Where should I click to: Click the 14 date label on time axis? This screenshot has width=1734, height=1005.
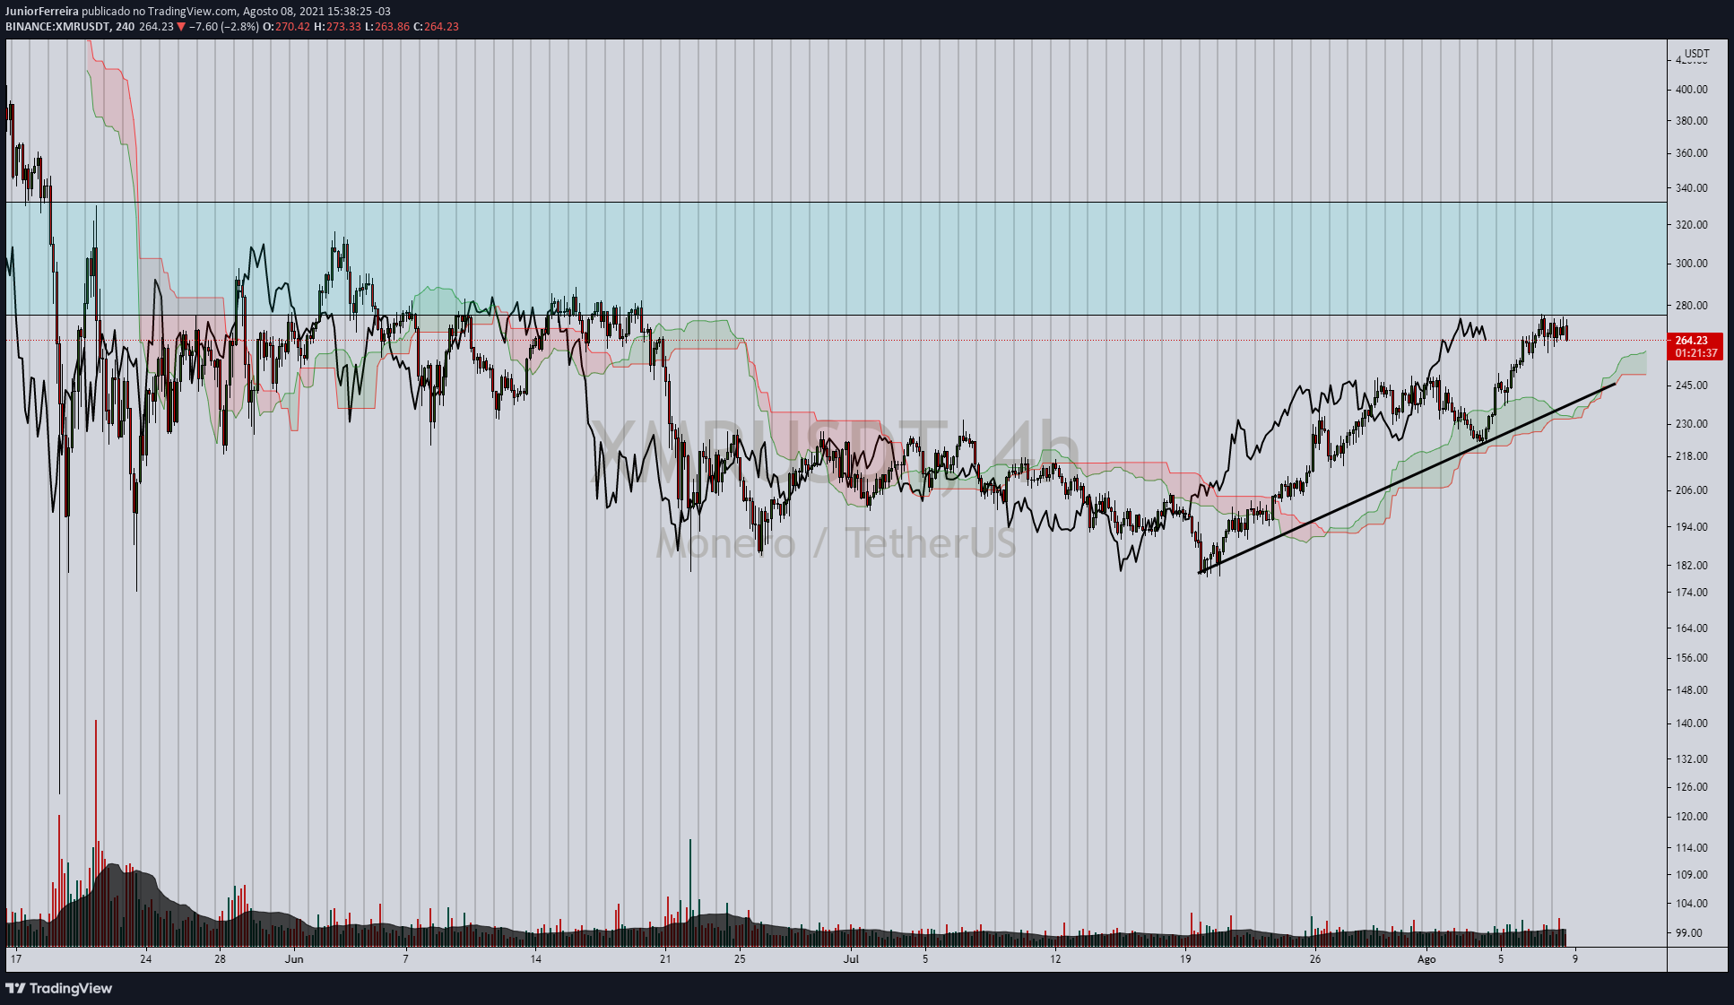pyautogui.click(x=535, y=959)
